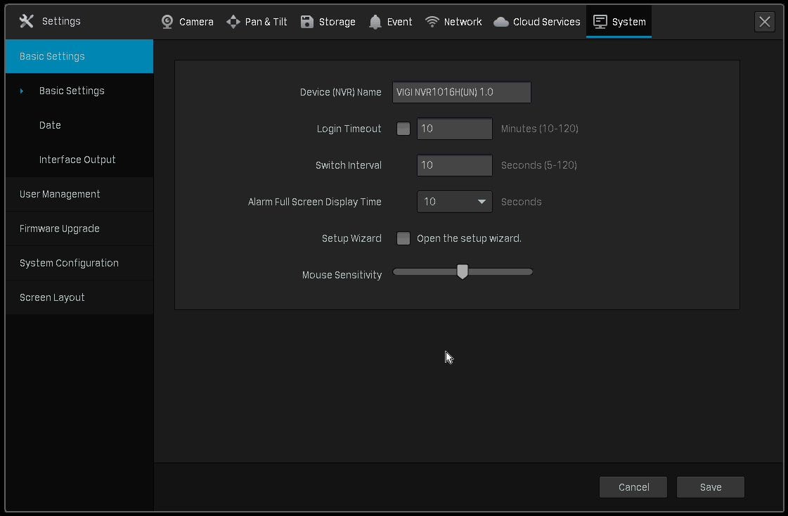Click the Device (NVR) Name input field

click(461, 92)
